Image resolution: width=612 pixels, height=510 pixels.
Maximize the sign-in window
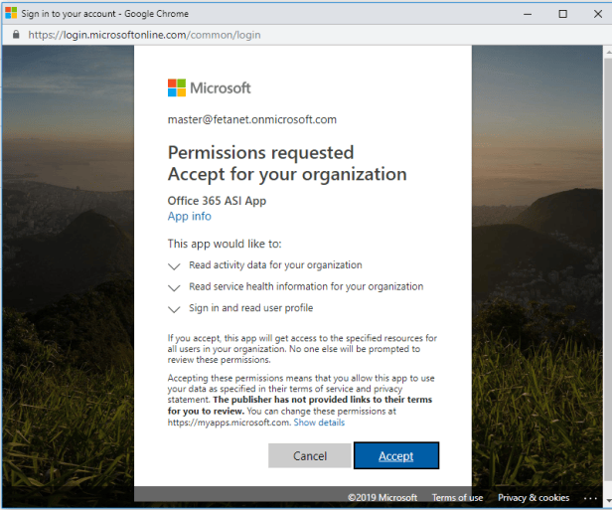click(562, 14)
